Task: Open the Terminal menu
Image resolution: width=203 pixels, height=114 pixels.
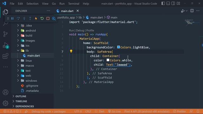Action: [x=74, y=3]
